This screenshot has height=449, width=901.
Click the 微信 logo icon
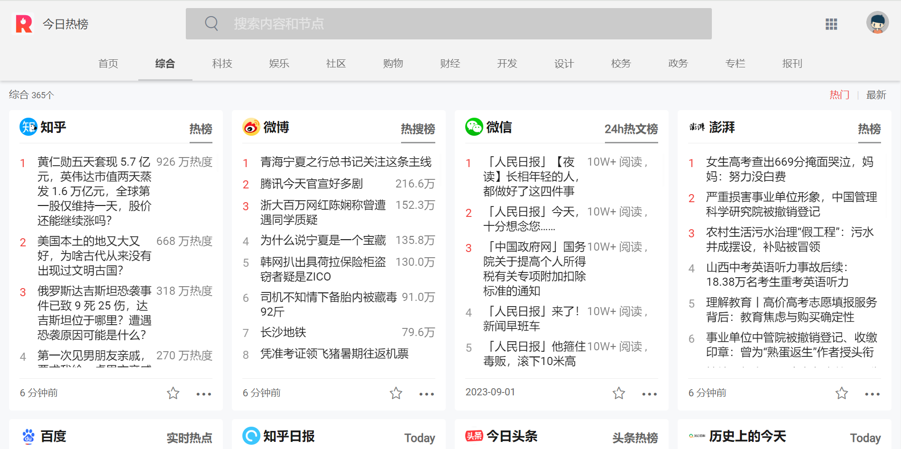click(x=474, y=127)
